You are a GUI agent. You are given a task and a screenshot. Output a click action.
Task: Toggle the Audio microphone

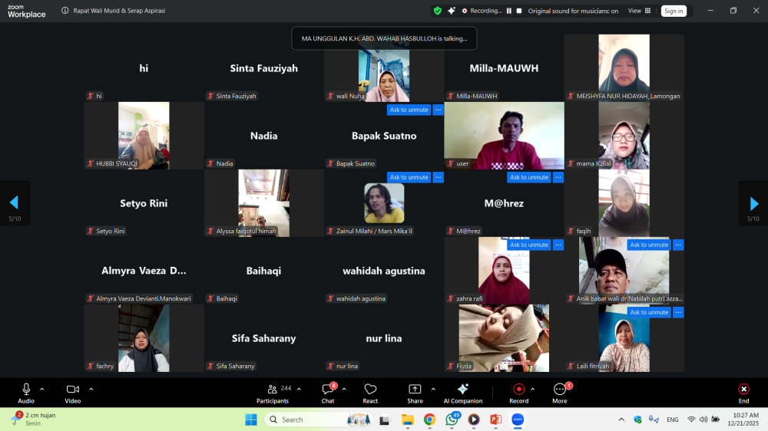pos(26,393)
